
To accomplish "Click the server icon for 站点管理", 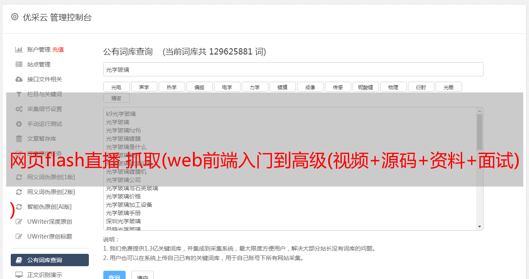I will pos(19,64).
